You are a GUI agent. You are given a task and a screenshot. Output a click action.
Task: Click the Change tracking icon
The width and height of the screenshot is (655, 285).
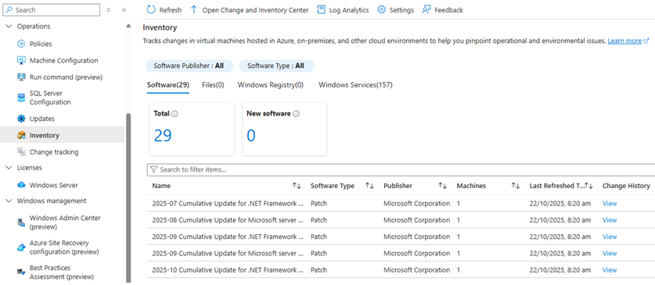[x=21, y=152]
